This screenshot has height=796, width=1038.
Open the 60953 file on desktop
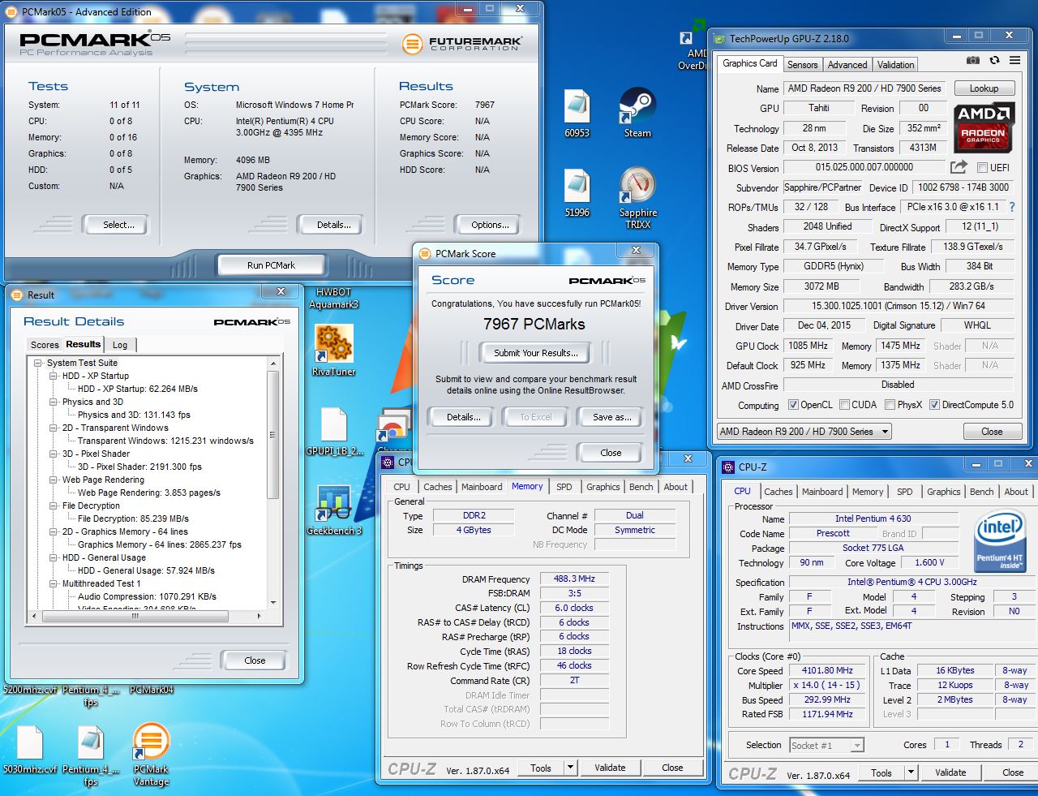coord(577,113)
